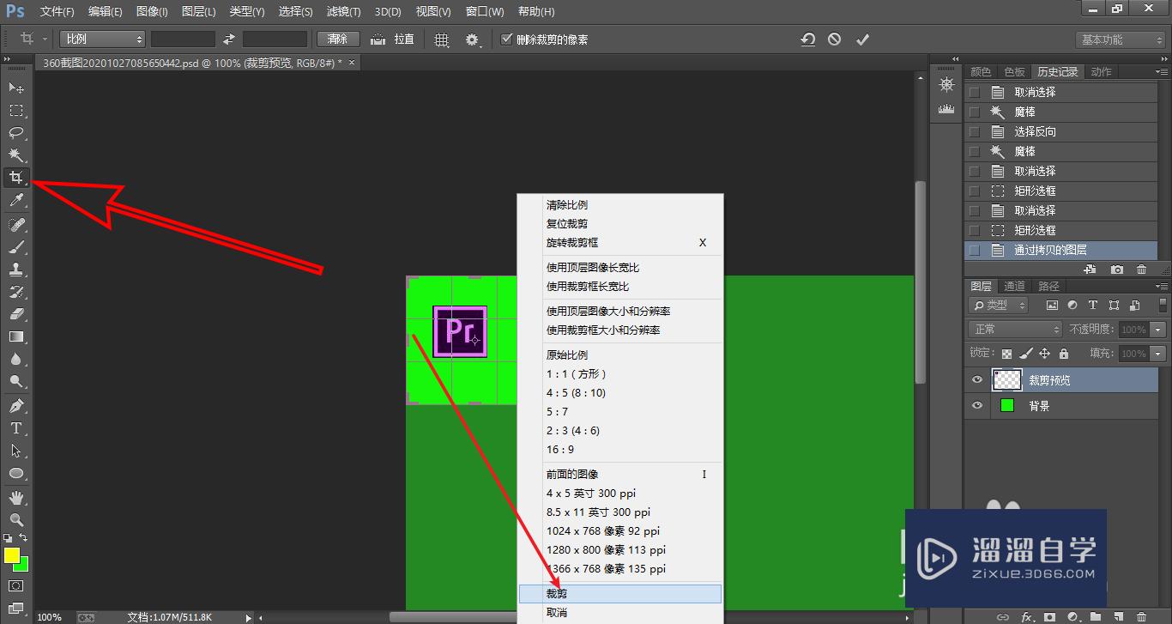Click the green background color swatch
This screenshot has height=624, width=1172.
tap(23, 566)
